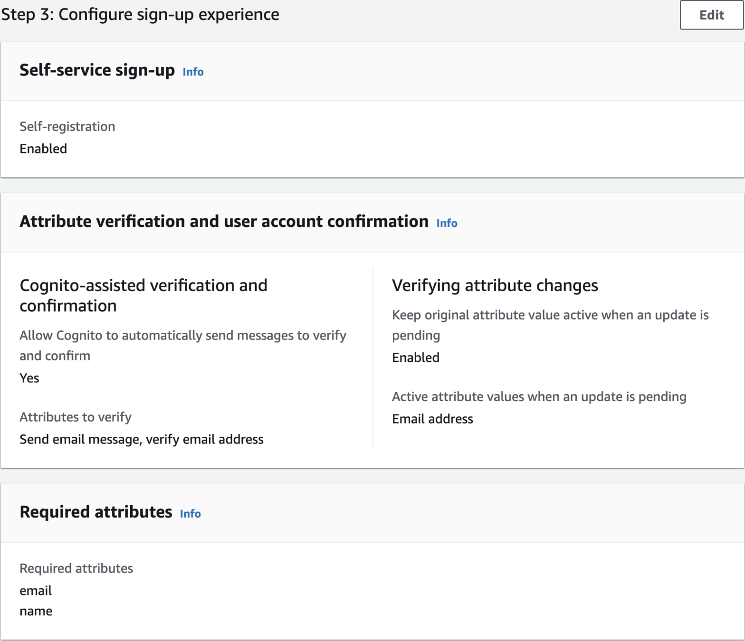Image resolution: width=745 pixels, height=641 pixels.
Task: Open Info link beside Self-service sign-up
Action: pos(193,72)
